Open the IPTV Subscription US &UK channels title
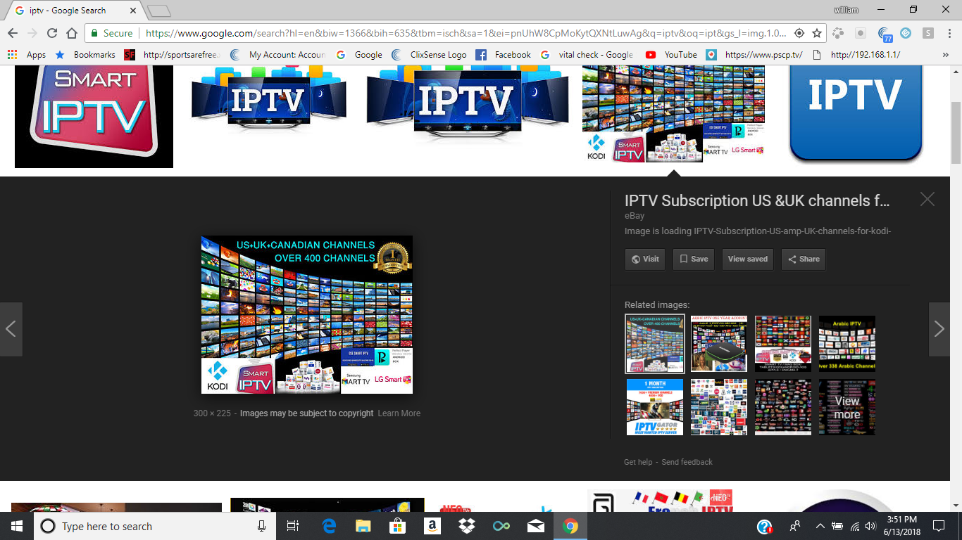962x540 pixels. (757, 200)
